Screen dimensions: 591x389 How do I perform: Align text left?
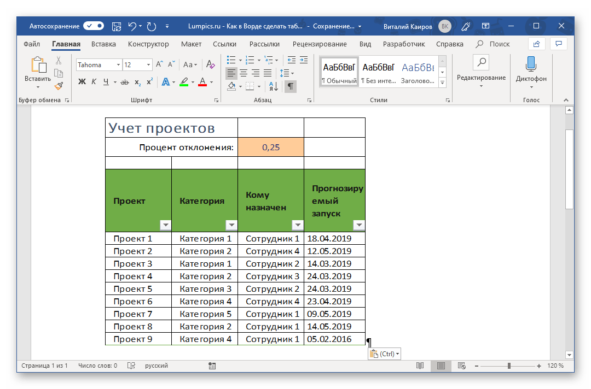[231, 73]
